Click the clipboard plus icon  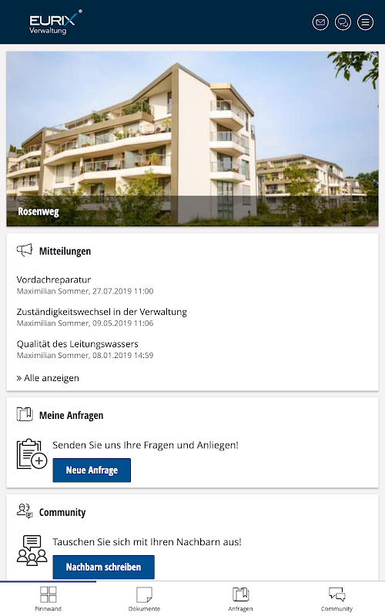pos(32,454)
